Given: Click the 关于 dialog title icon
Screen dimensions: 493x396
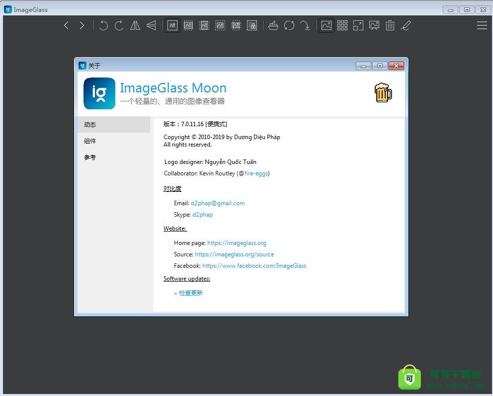Looking at the screenshot, I should tap(82, 66).
